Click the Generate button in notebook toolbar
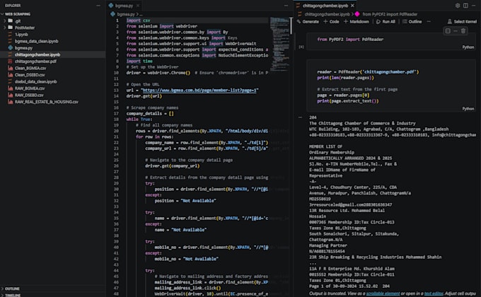The width and height of the screenshot is (481, 297). click(308, 21)
